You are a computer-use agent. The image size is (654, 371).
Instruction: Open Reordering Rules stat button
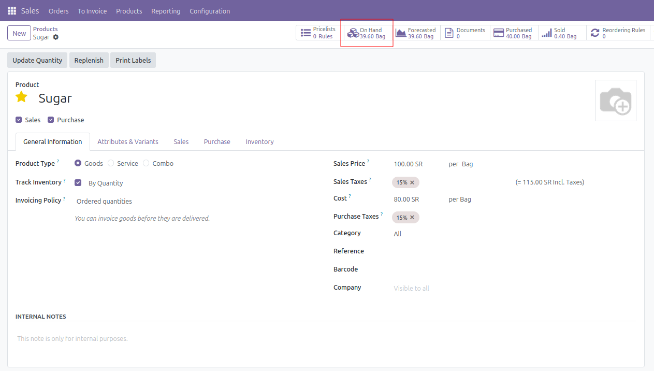(618, 33)
